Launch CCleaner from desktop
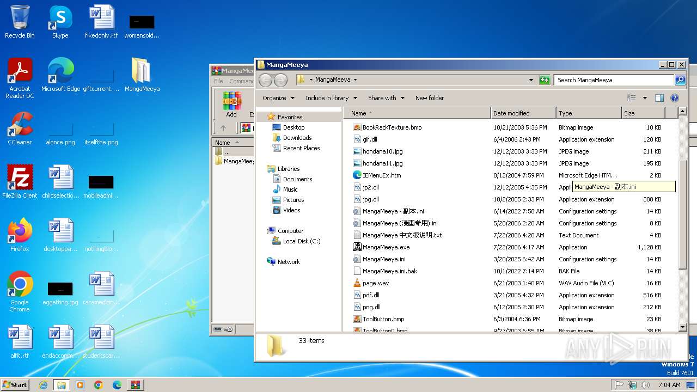697x392 pixels. coord(20,128)
